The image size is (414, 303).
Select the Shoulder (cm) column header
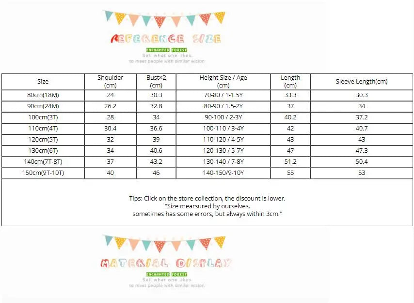tap(110, 81)
